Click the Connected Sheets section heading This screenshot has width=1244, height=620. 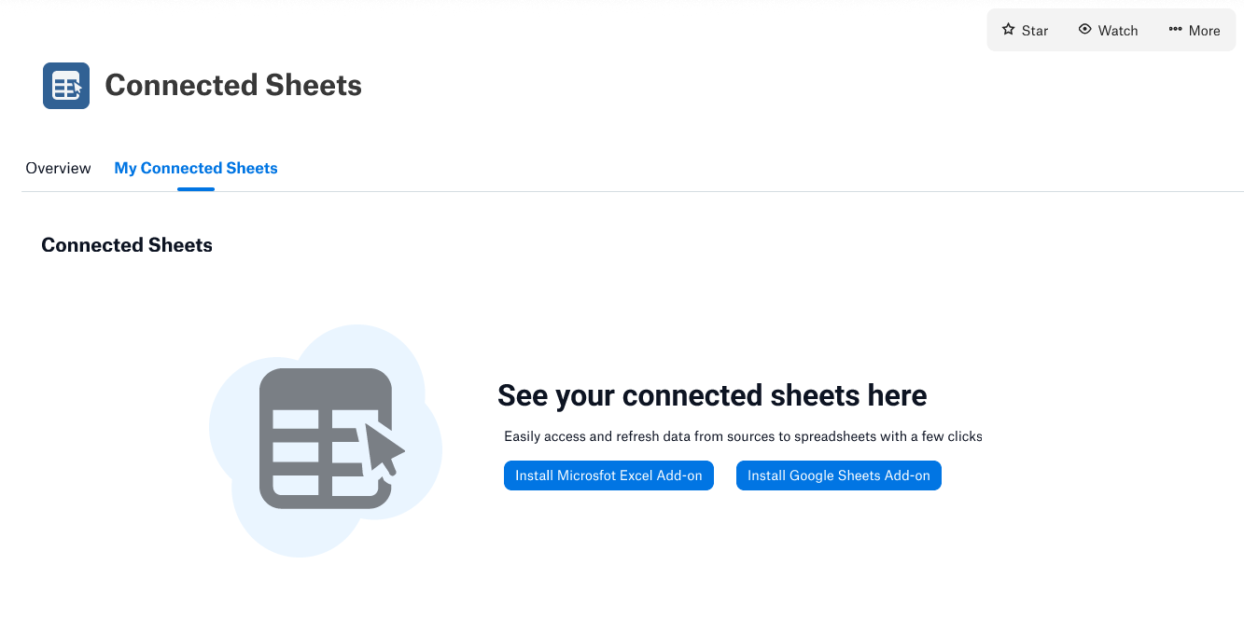click(127, 245)
